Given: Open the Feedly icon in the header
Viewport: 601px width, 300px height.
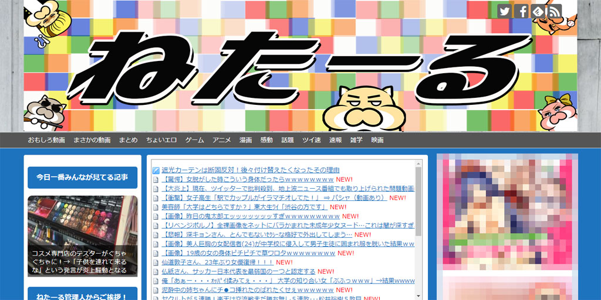Looking at the screenshot, I should pos(538,11).
